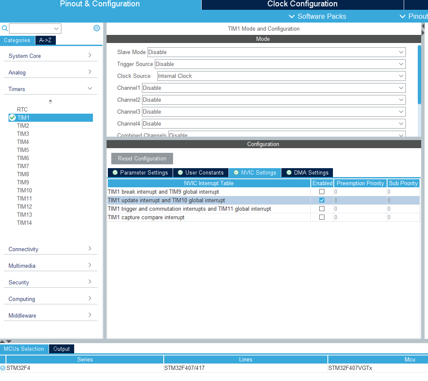
Task: Open the Slave Mode dropdown
Action: point(276,52)
